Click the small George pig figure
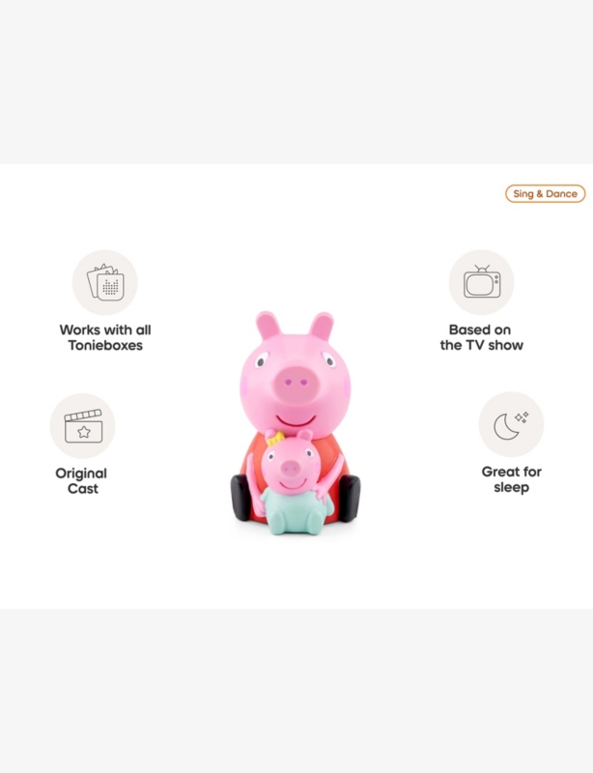Viewport: 593px width, 773px height. (296, 483)
